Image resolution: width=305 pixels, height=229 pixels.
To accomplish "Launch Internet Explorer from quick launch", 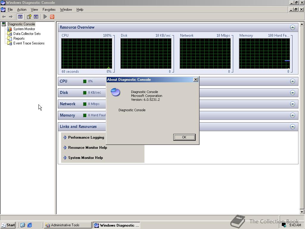I will pyautogui.click(x=29, y=225).
